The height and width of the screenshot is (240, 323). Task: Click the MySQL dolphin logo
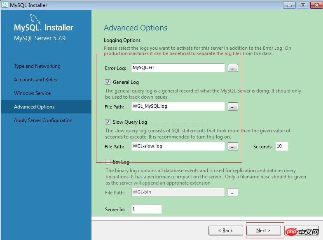pyautogui.click(x=35, y=19)
